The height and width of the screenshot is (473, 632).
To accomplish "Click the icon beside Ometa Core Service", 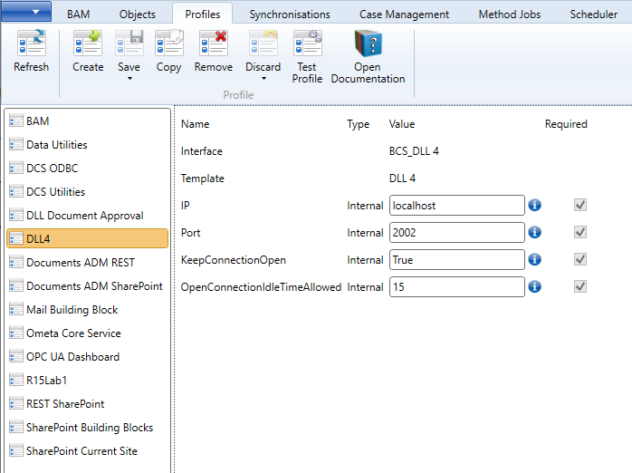I will pyautogui.click(x=16, y=333).
